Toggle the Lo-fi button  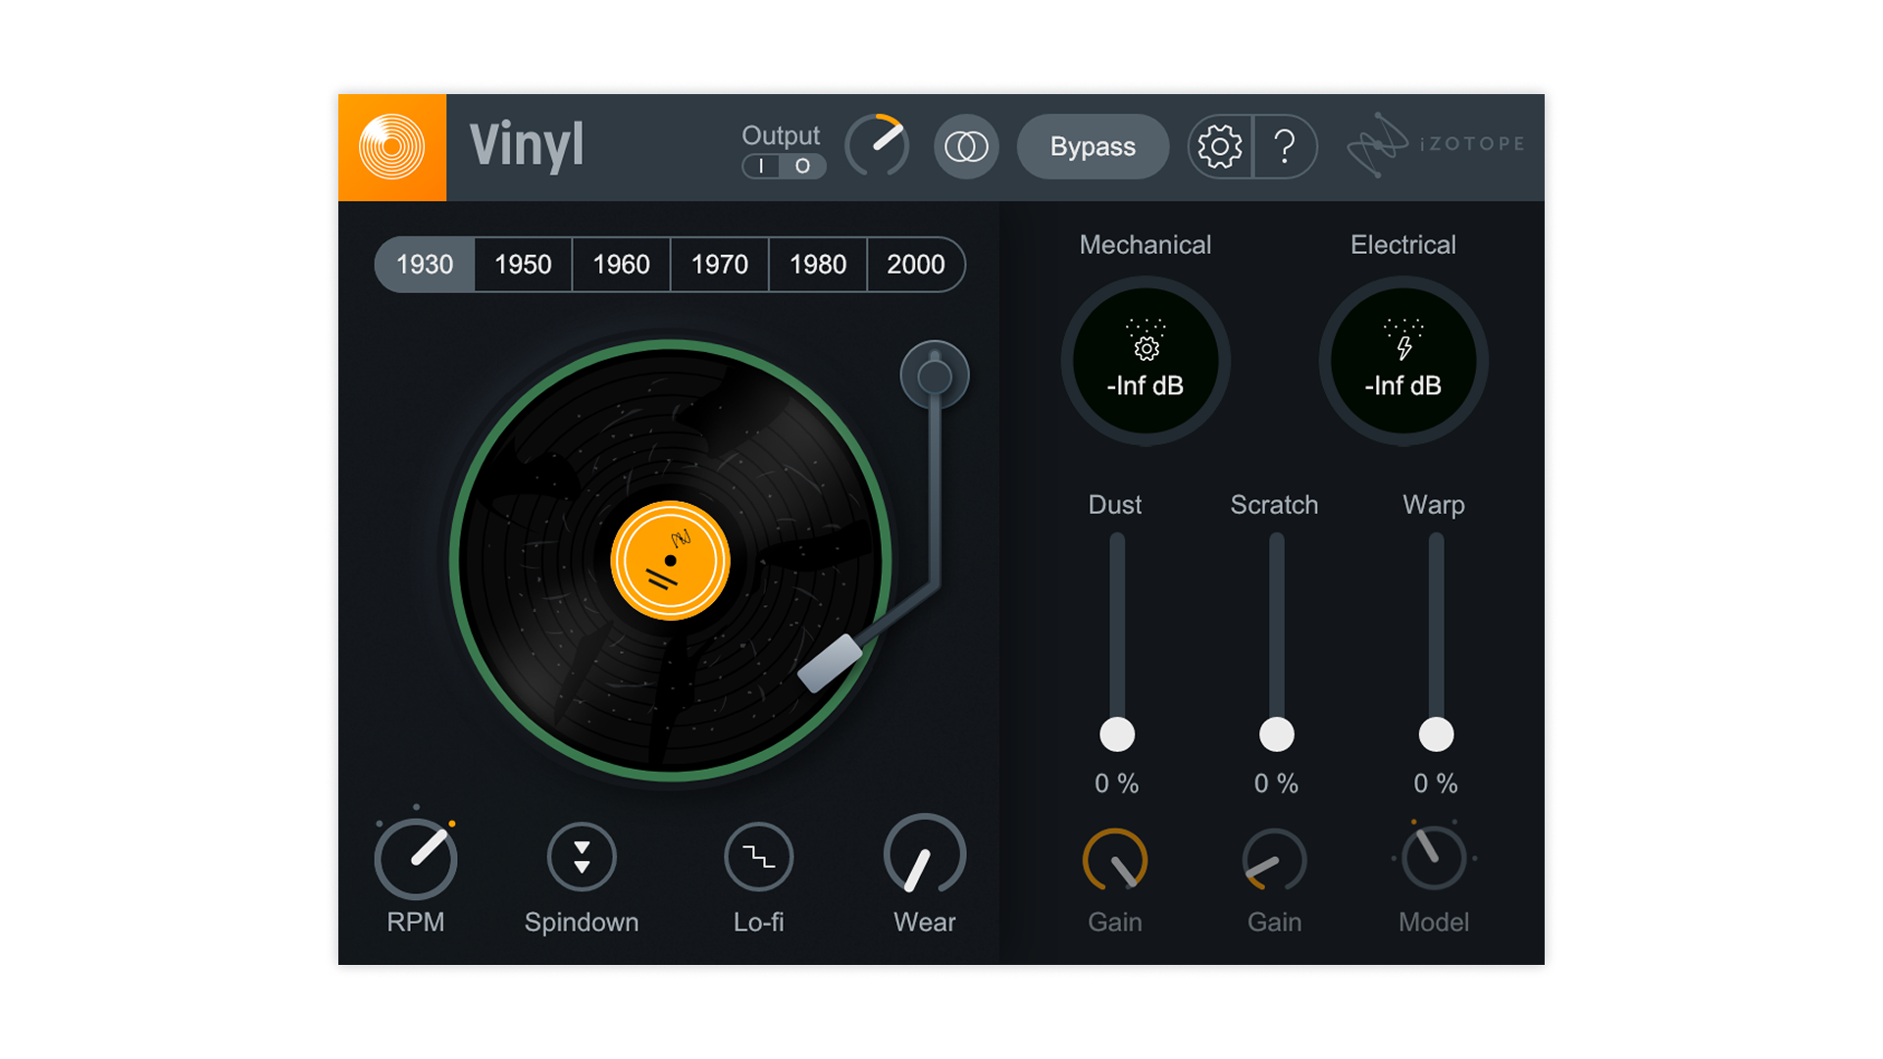tap(759, 857)
